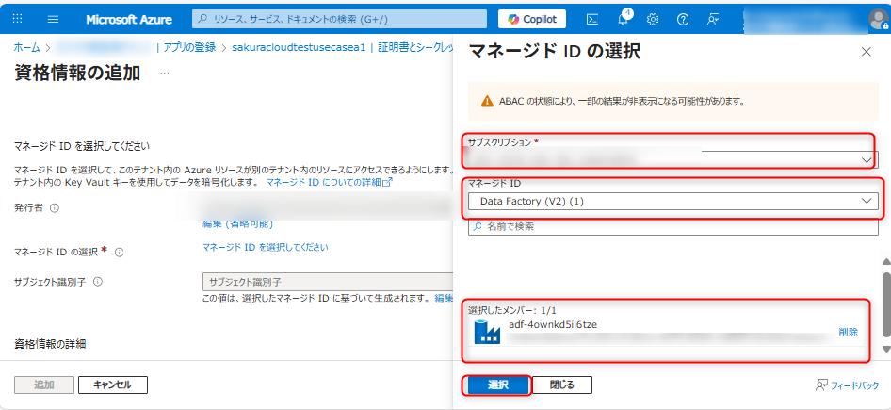Image resolution: width=891 pixels, height=410 pixels.
Task: Open フィードバック link in panel
Action: (x=848, y=385)
